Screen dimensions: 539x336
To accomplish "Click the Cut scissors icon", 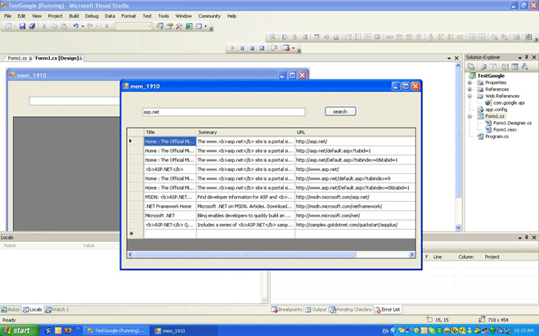I will coord(44,26).
